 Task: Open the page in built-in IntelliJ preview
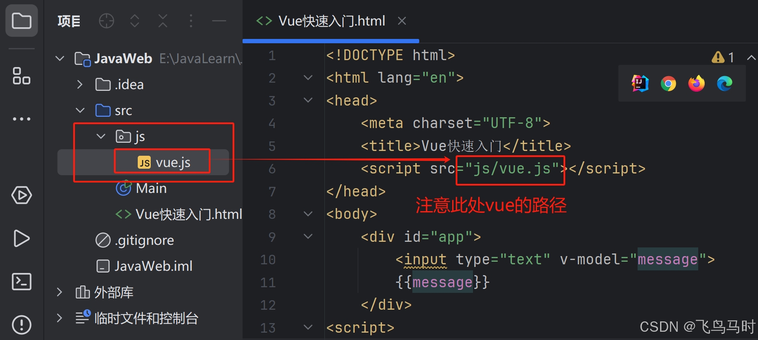(640, 83)
